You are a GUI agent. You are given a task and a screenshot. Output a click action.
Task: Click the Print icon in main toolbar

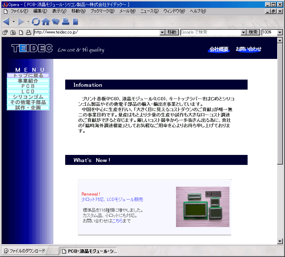pyautogui.click(x=66, y=21)
